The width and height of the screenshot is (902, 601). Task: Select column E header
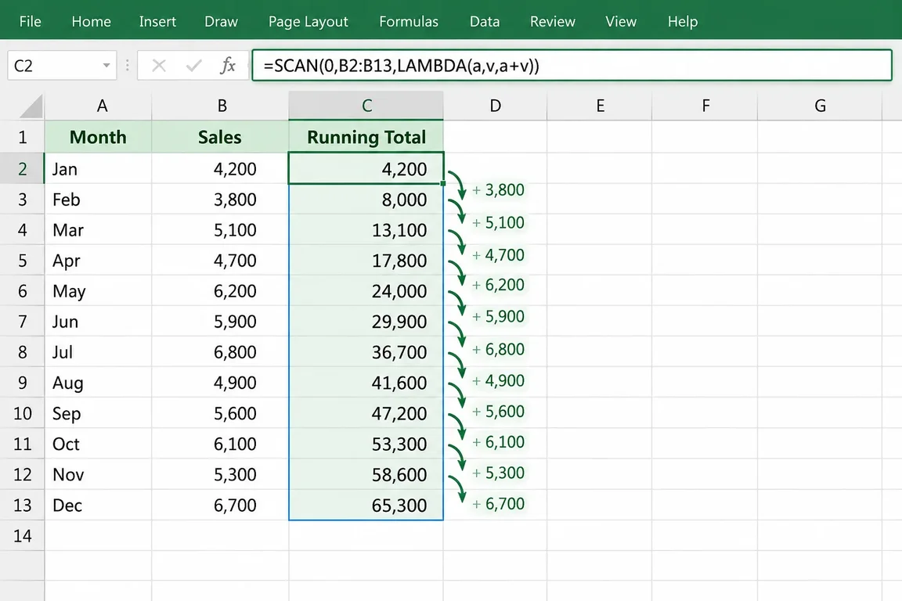click(600, 106)
